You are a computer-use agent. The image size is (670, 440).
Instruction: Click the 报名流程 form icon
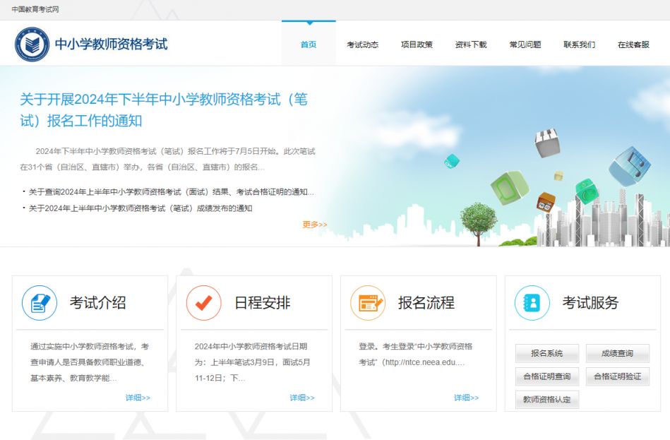(368, 303)
